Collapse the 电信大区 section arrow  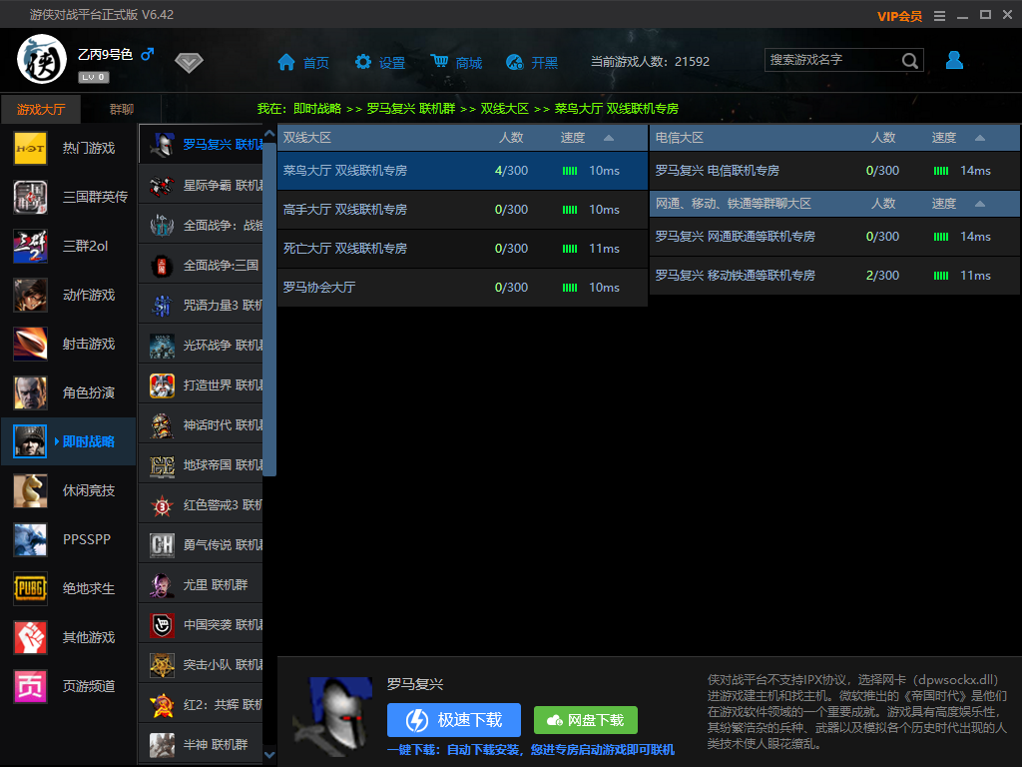(980, 138)
